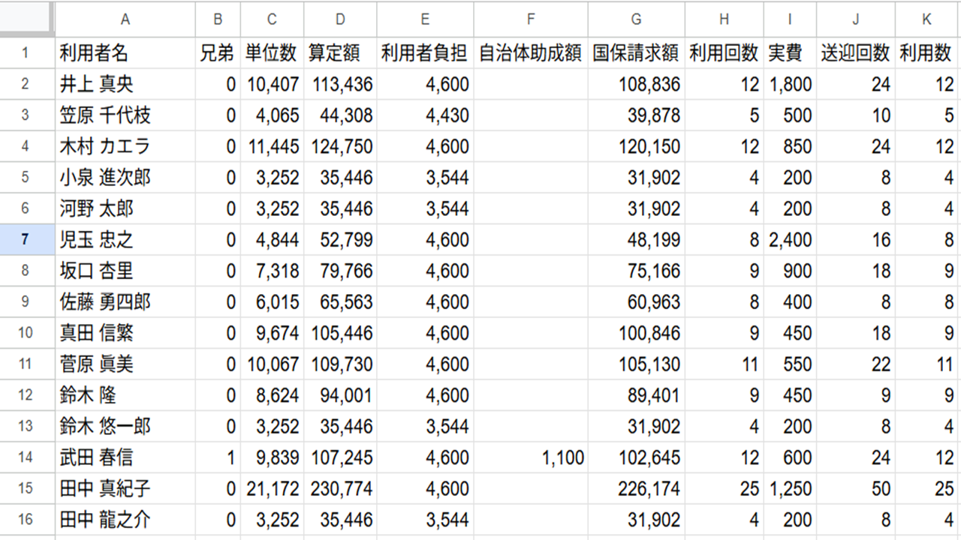
Task: Click the 送迎回数 value 50
Action: [856, 489]
